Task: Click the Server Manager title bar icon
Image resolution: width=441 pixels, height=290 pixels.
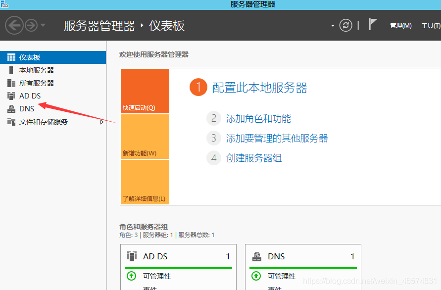Action: pyautogui.click(x=4, y=4)
